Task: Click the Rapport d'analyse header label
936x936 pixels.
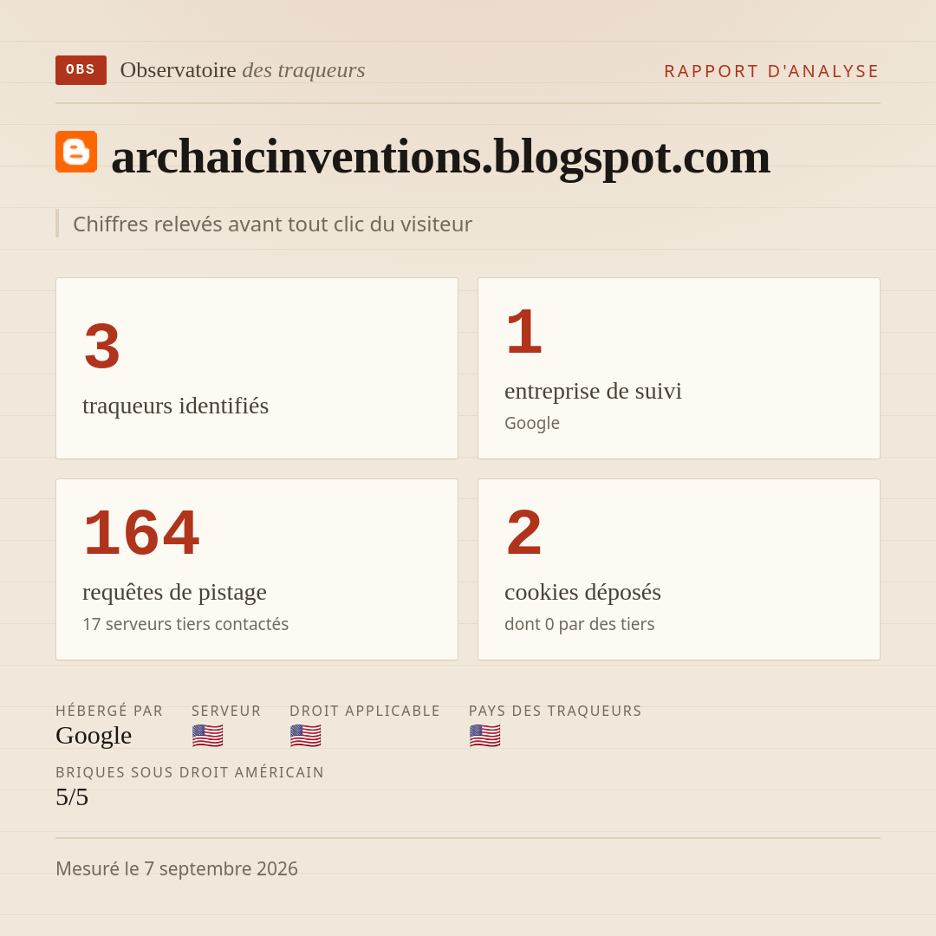Action: [771, 71]
